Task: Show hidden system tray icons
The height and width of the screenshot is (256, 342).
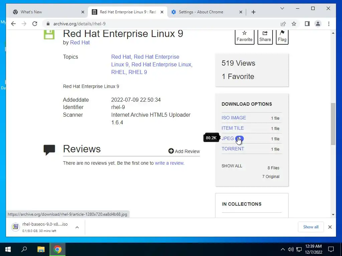Action: pyautogui.click(x=283, y=249)
